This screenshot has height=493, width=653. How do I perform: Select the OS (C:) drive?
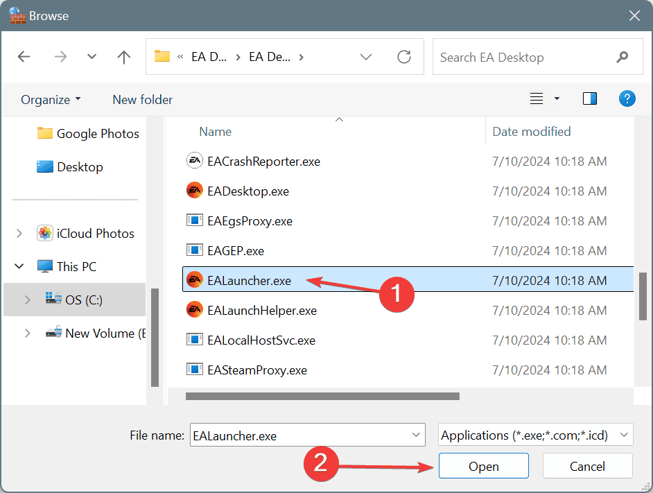[74, 300]
